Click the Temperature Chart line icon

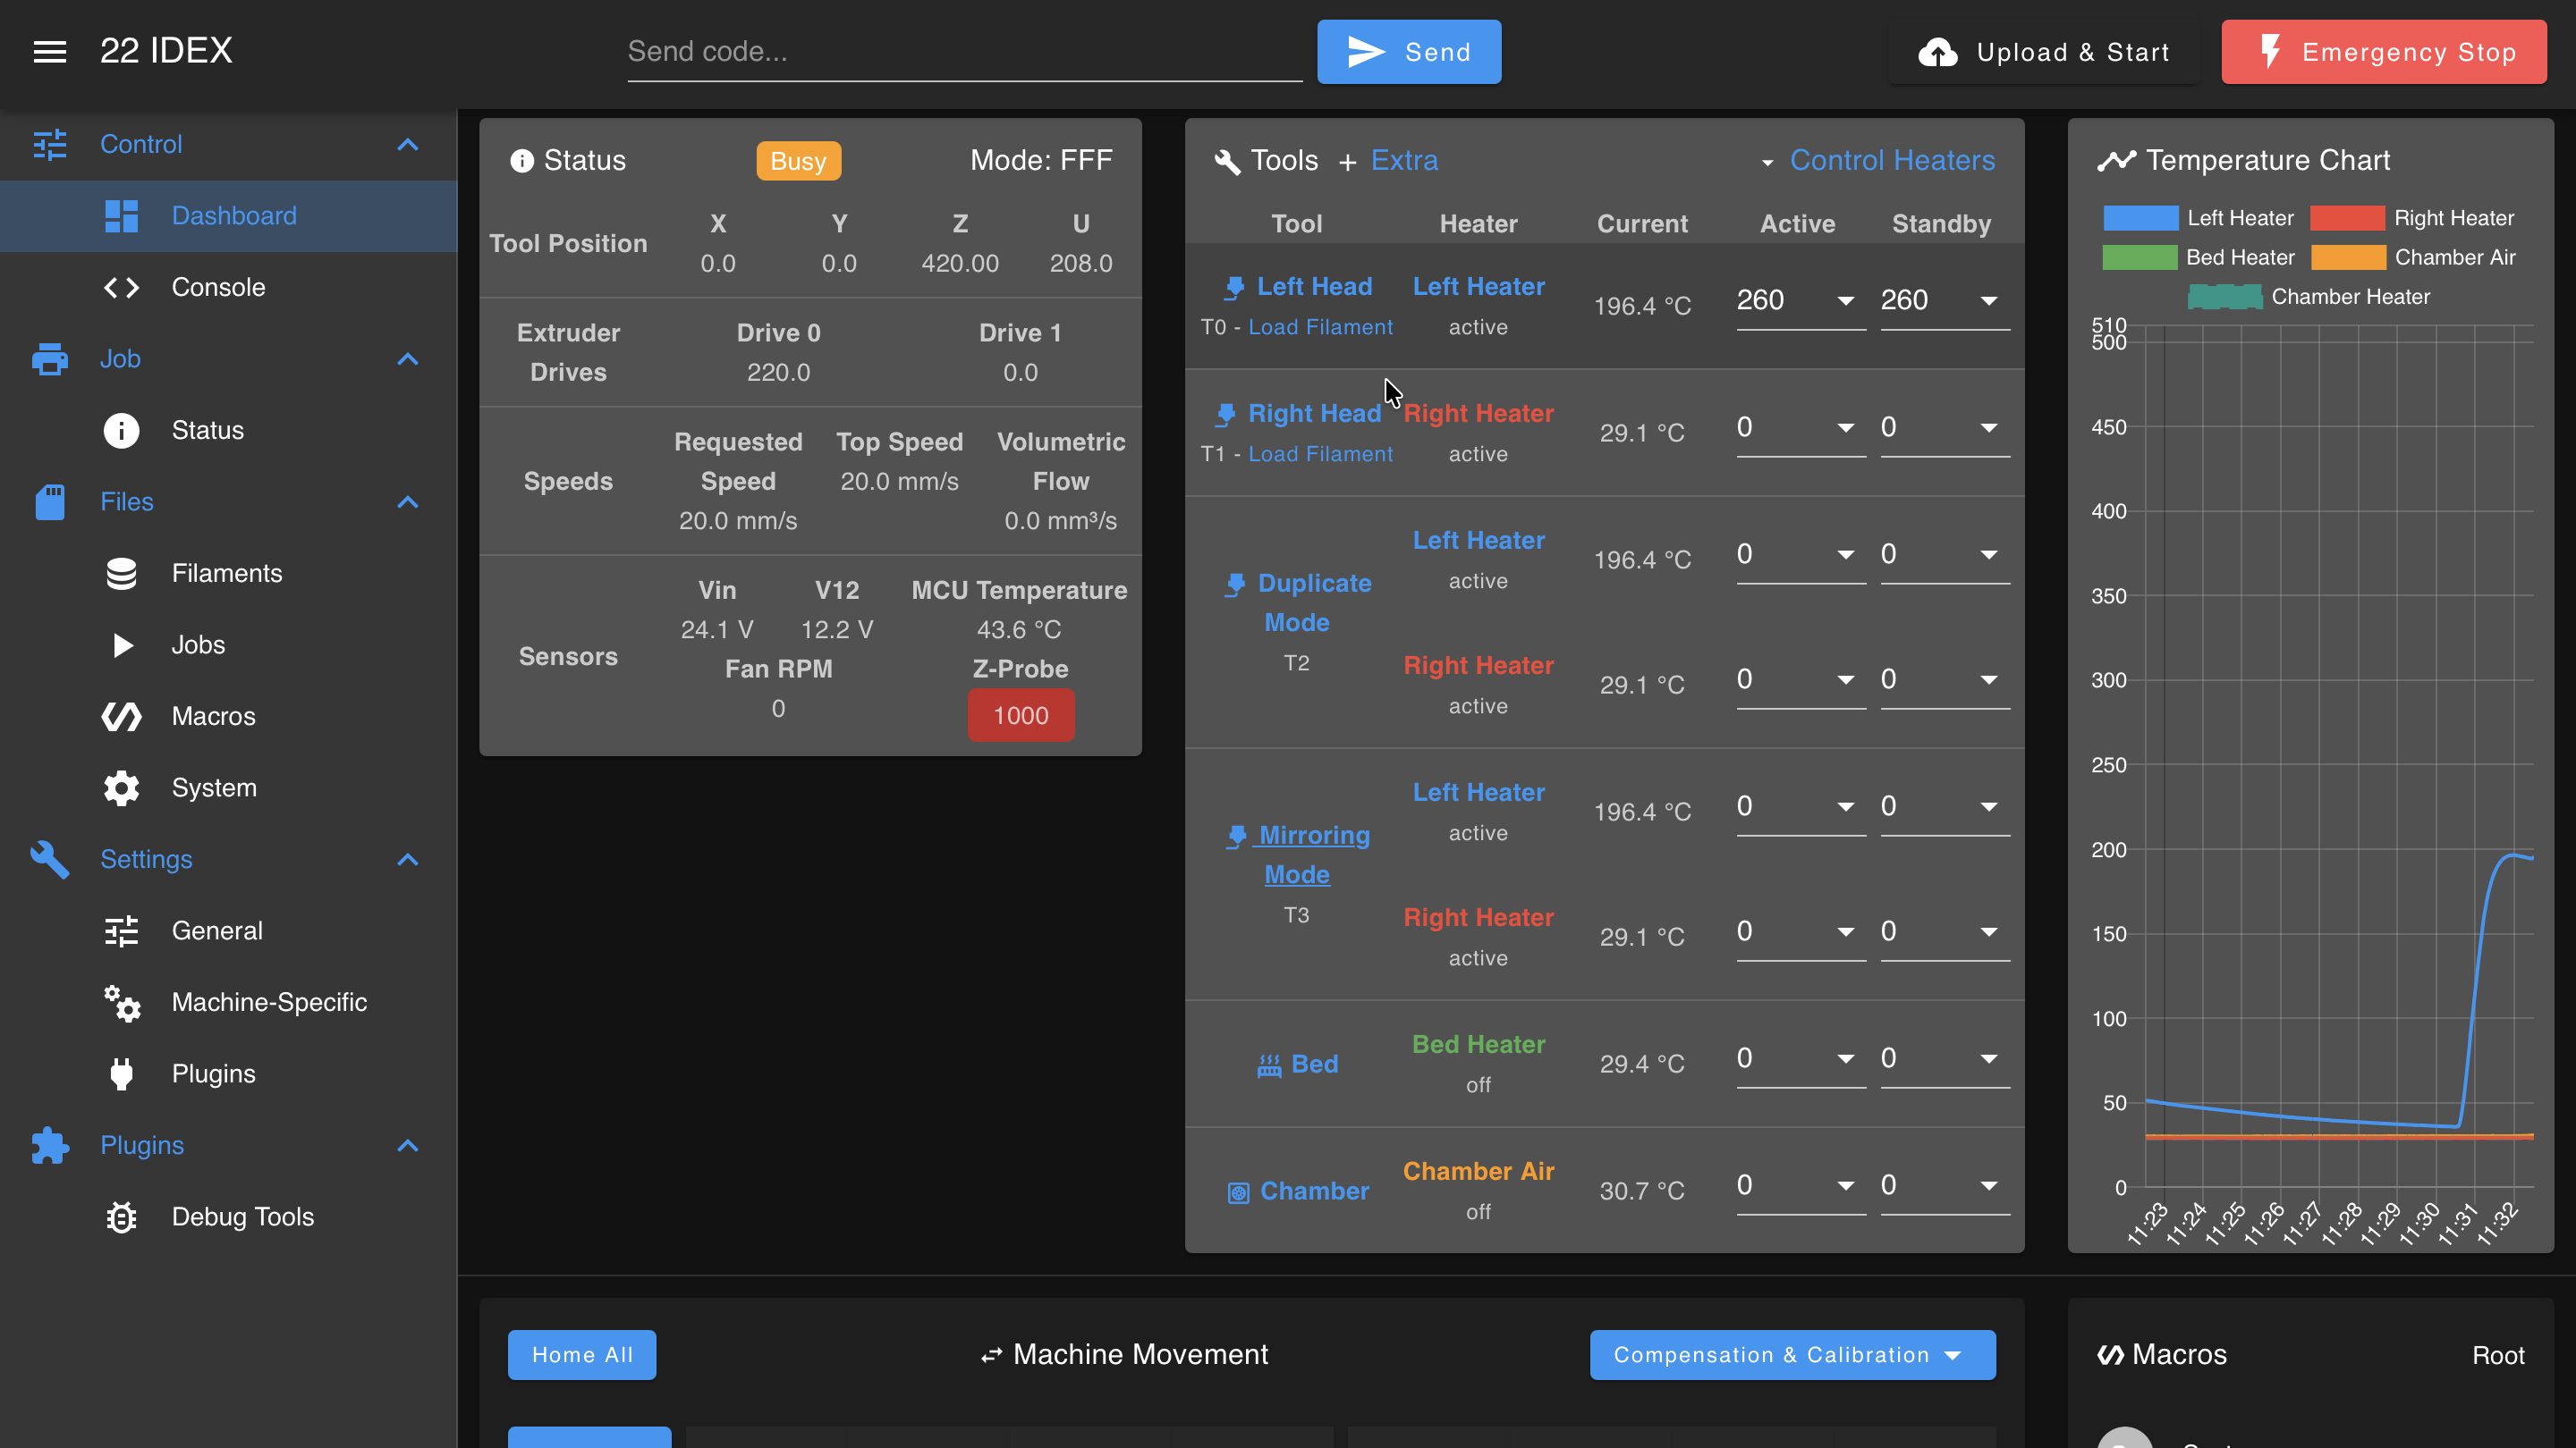[2116, 161]
